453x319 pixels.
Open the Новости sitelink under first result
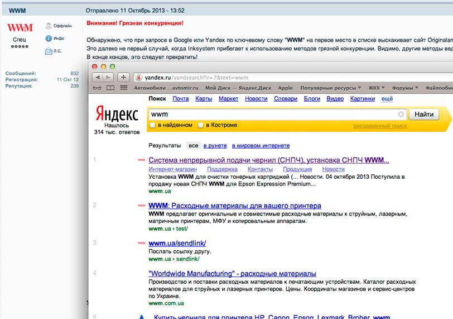pos(333,169)
